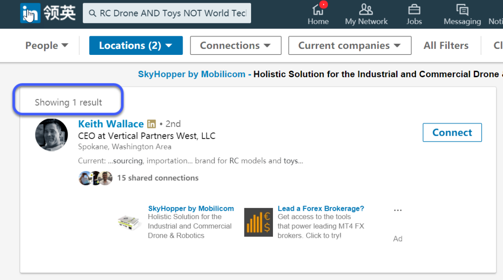Open the SkyHopper by Mobilicom banner link
The height and width of the screenshot is (280, 503).
click(191, 74)
